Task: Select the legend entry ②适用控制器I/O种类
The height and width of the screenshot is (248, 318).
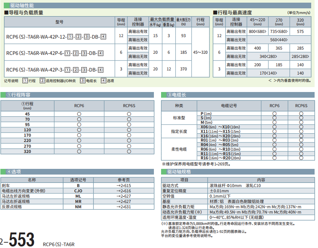Action: pyautogui.click(x=58, y=81)
